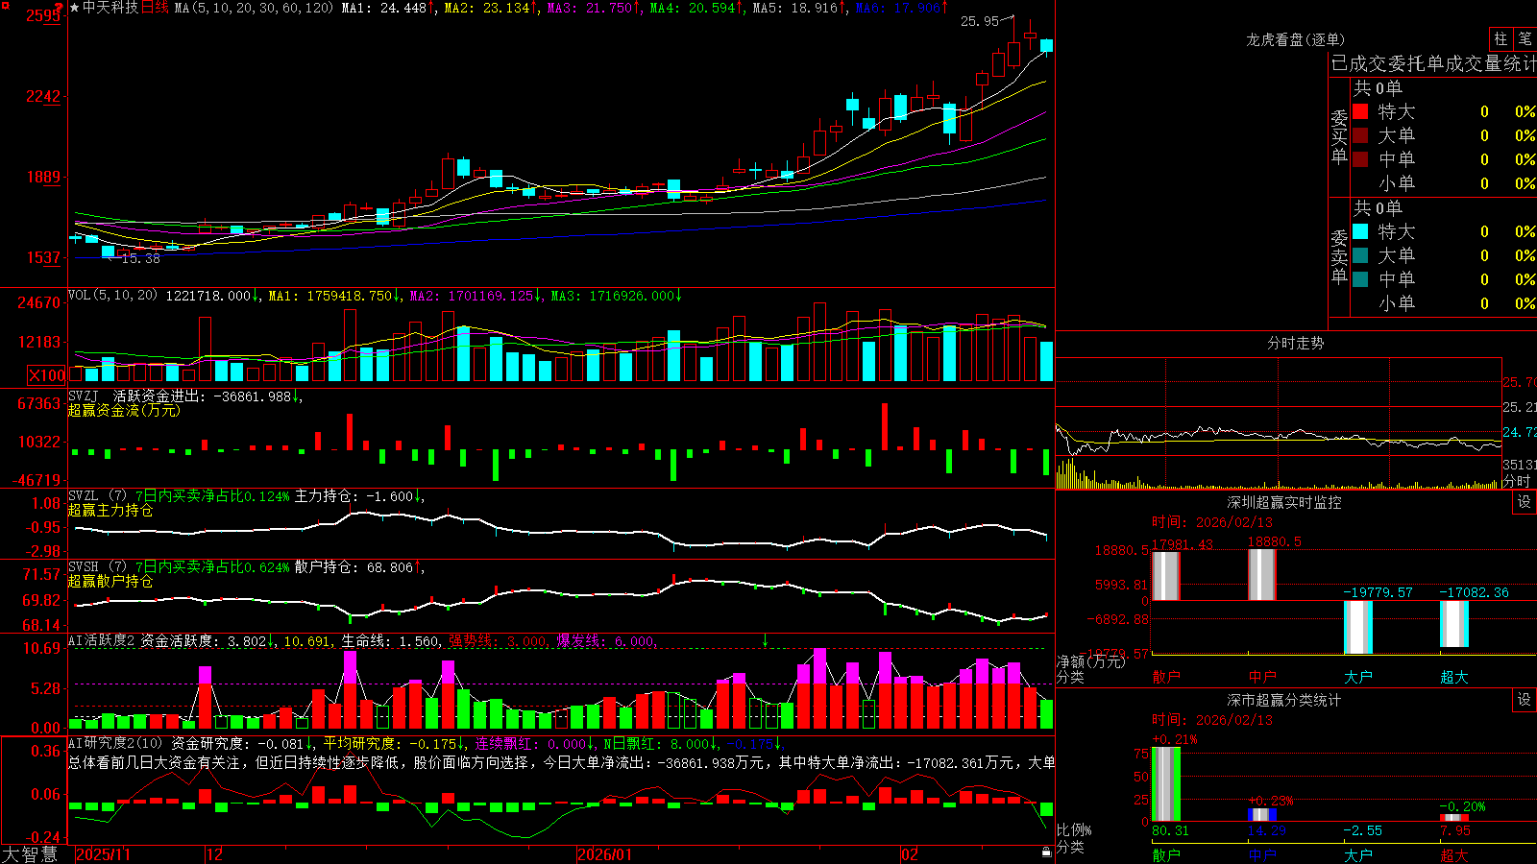This screenshot has width=1537, height=864.
Task: Click the 主力持仓: -1.600 value
Action: coord(358,496)
